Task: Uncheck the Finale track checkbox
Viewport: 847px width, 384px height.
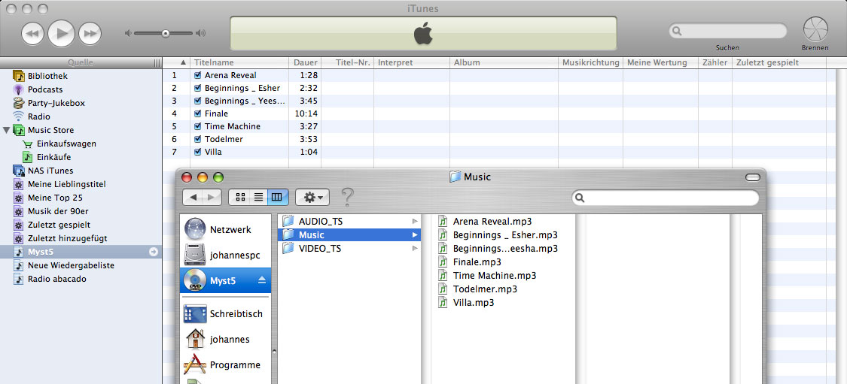Action: tap(197, 113)
